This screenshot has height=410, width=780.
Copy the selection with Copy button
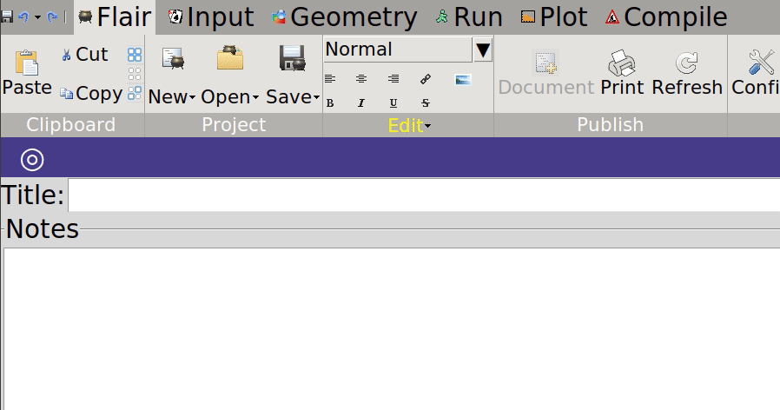coord(91,94)
